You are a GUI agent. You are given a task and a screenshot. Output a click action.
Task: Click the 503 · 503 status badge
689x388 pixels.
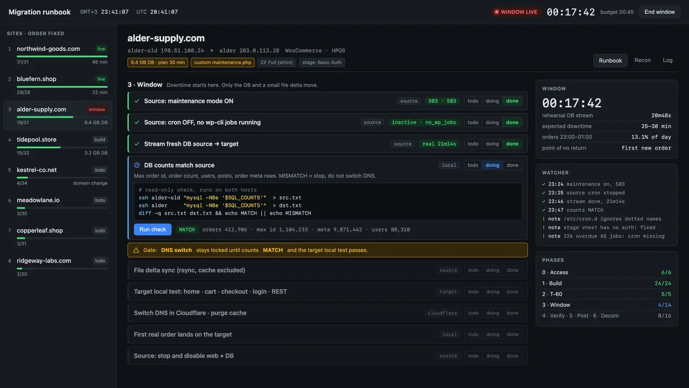pos(442,101)
